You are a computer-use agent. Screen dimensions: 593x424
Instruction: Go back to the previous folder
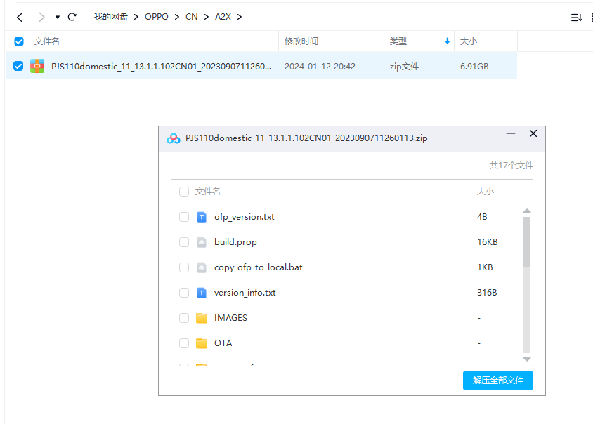tap(20, 17)
